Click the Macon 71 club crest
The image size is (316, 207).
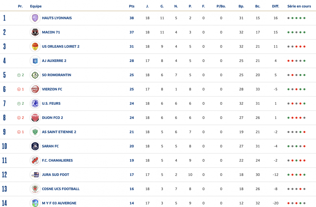coord(35,32)
